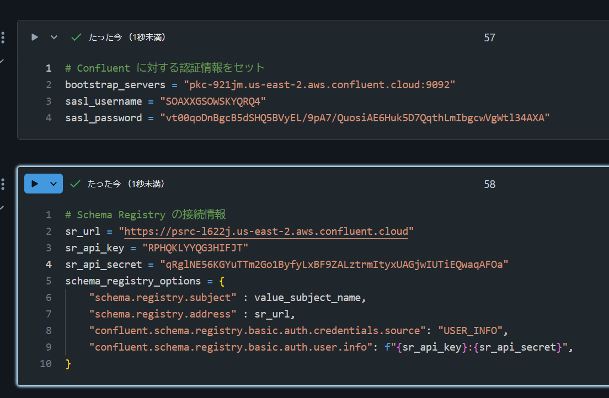Viewport: 609px width, 398px height.
Task: Click the 'RPHQKLYYQG3HIFJT' API key string
Action: (x=195, y=248)
